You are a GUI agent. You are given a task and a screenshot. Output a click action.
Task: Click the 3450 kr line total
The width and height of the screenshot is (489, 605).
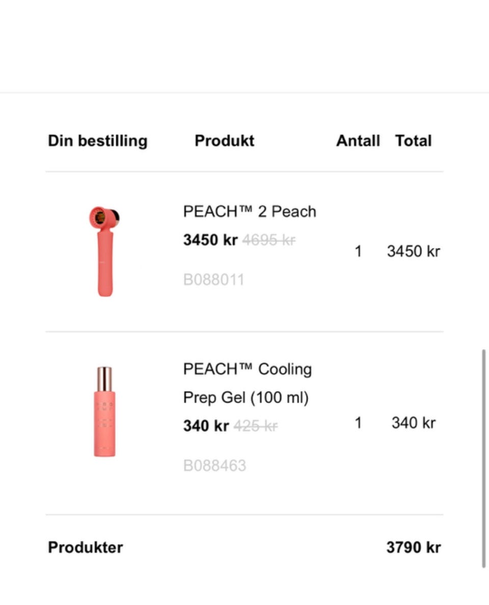(x=413, y=251)
